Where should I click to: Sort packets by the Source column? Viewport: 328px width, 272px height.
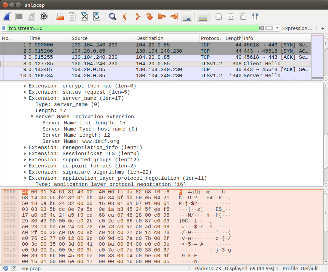click(x=102, y=38)
